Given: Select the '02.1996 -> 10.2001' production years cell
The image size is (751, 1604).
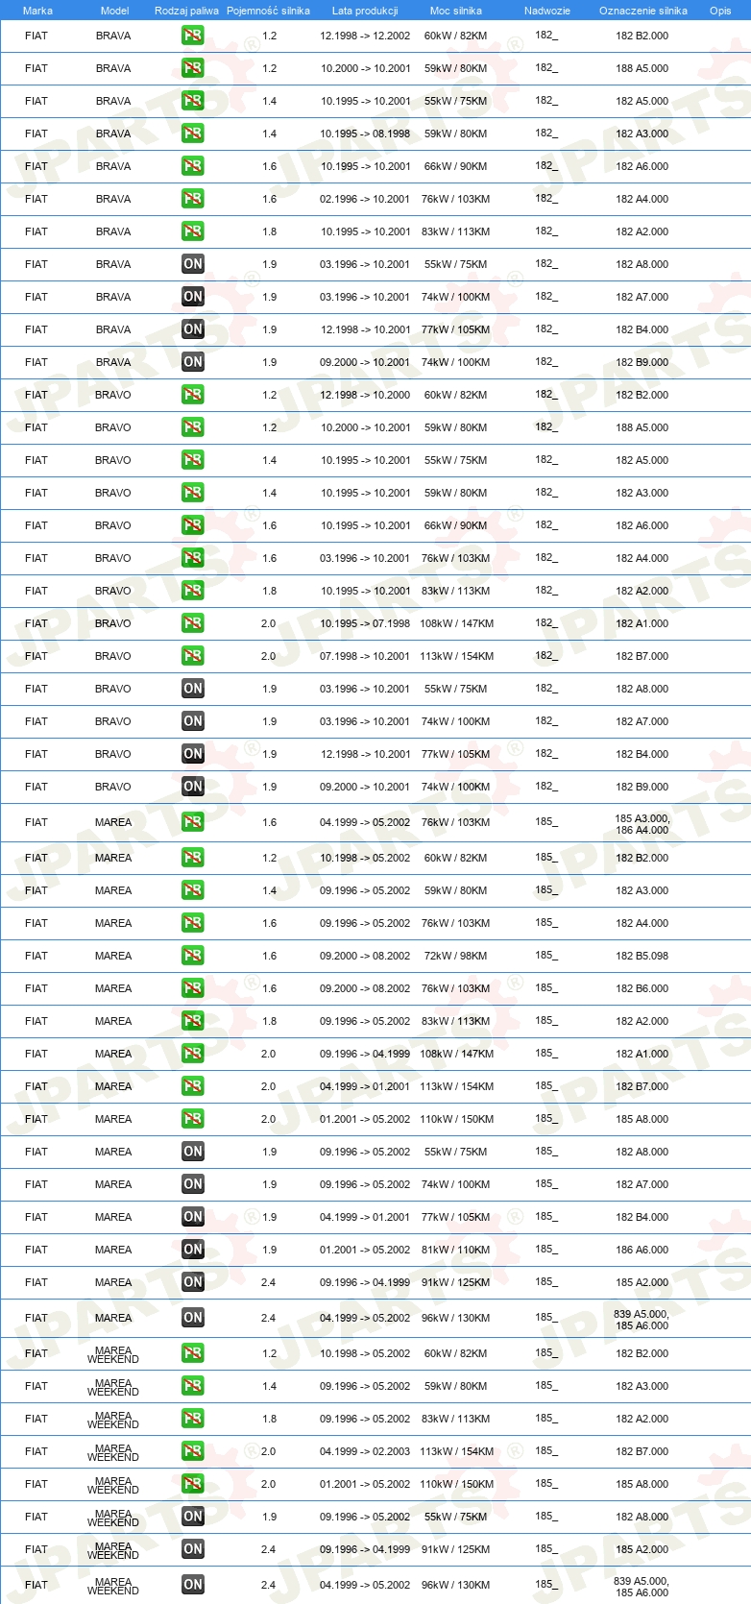Looking at the screenshot, I should (365, 199).
